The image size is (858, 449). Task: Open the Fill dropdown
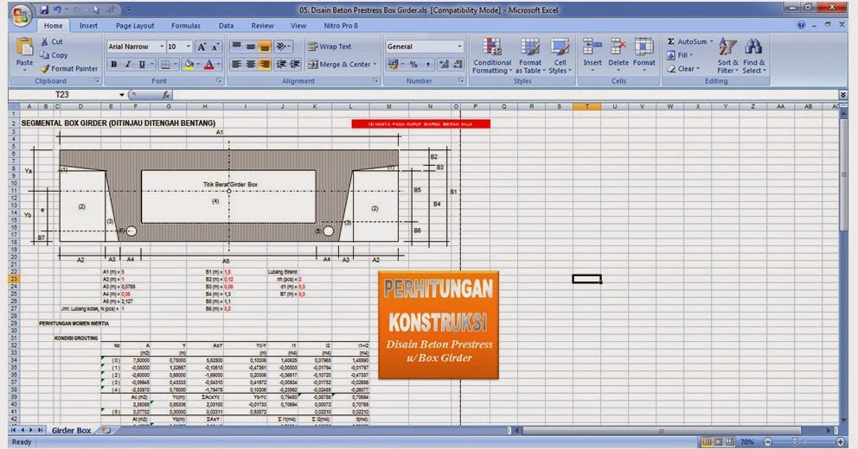[x=680, y=55]
